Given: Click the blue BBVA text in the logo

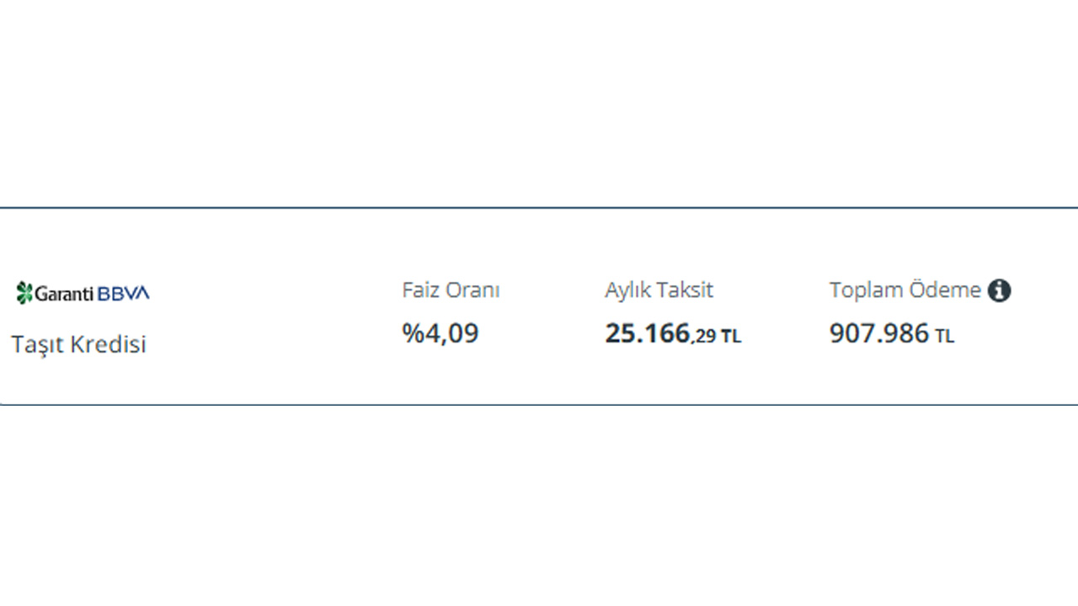Looking at the screenshot, I should pyautogui.click(x=123, y=294).
